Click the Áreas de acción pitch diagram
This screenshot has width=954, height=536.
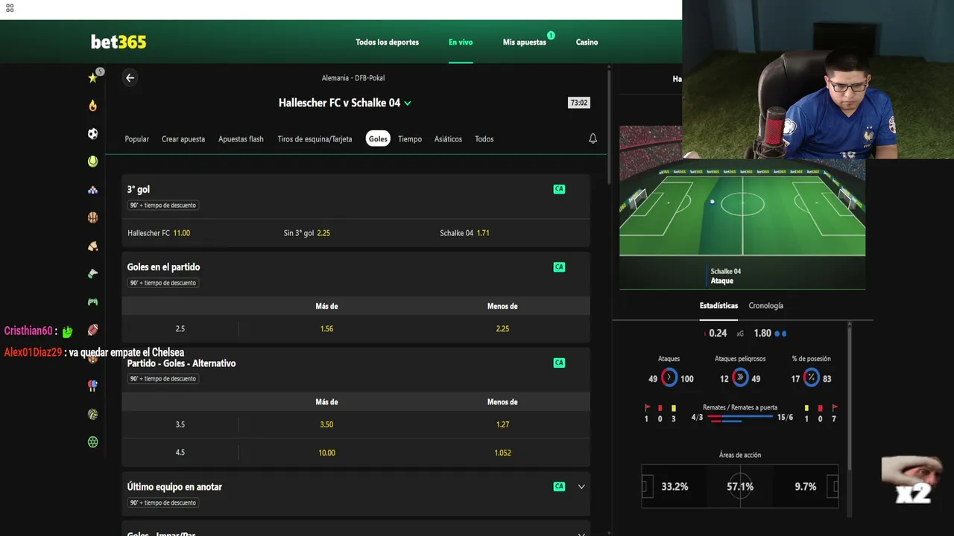pos(740,486)
